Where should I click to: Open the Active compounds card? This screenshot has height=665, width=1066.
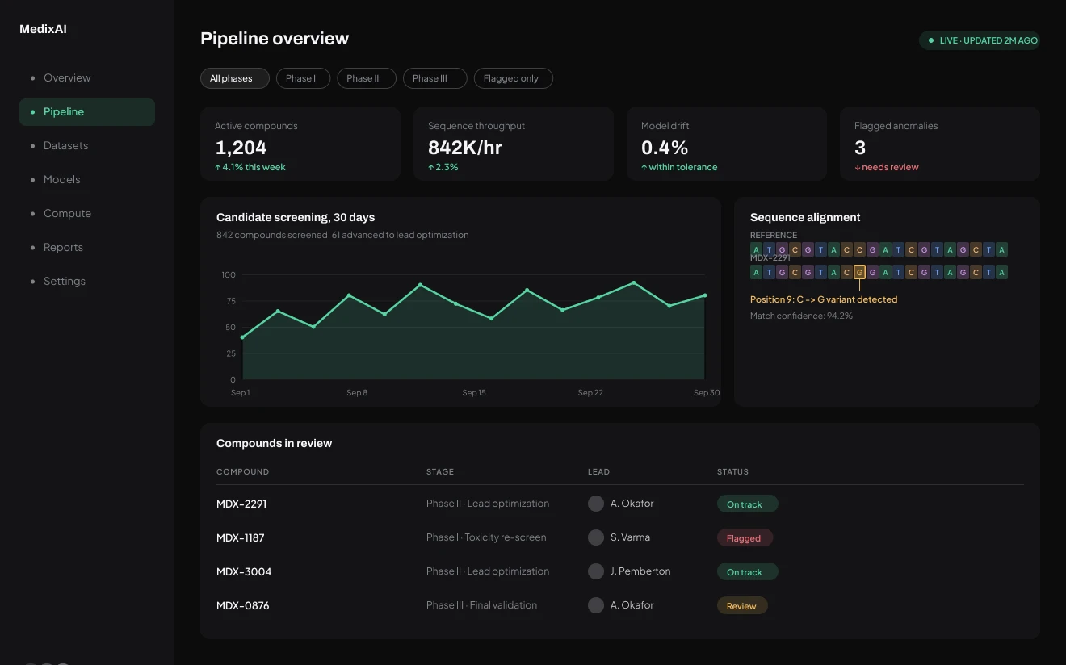tap(300, 144)
